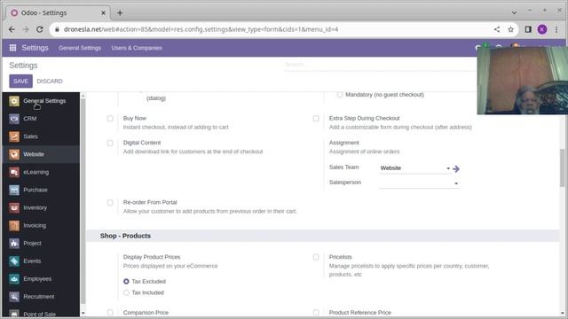Open the Sales Team dropdown
Viewport: 568px width, 319px height.
[x=415, y=168]
